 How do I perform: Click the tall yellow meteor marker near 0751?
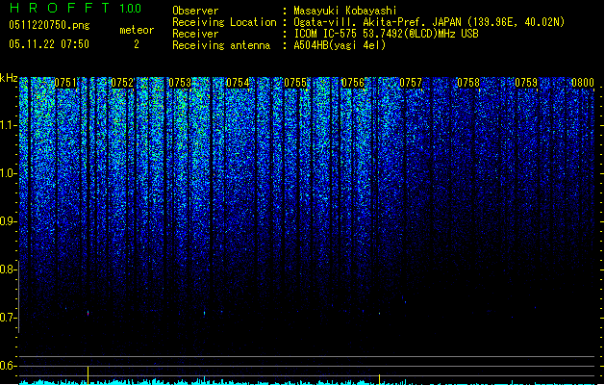(88, 375)
